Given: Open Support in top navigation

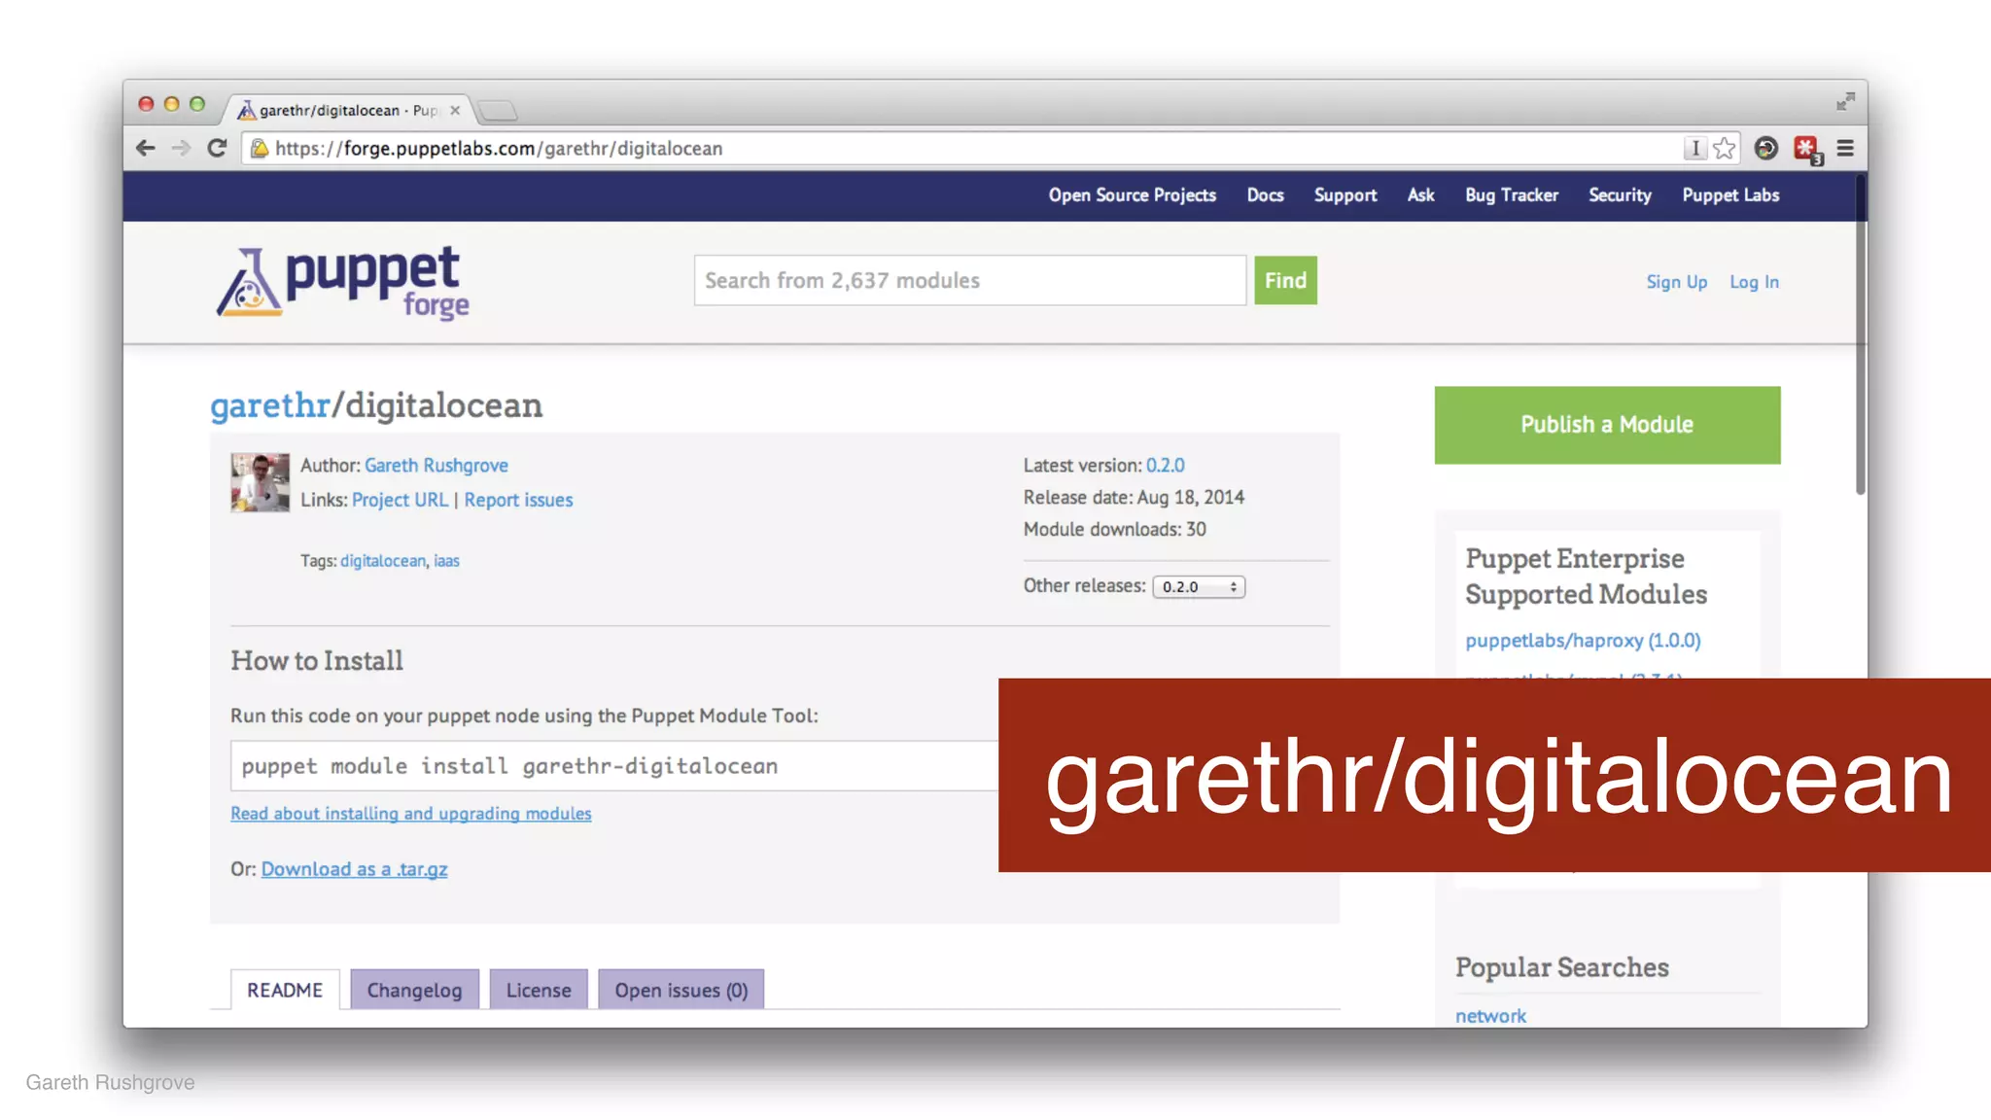Looking at the screenshot, I should coord(1345,195).
